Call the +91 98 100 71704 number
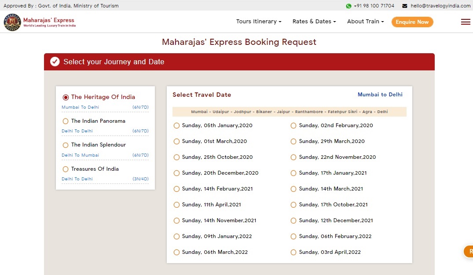The height and width of the screenshot is (275, 473). pos(374,6)
